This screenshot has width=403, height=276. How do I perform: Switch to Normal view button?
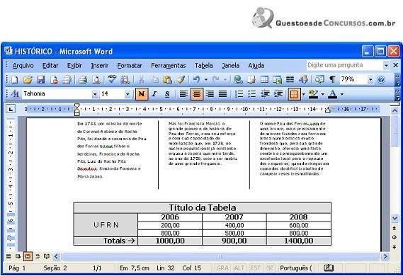coord(8,256)
